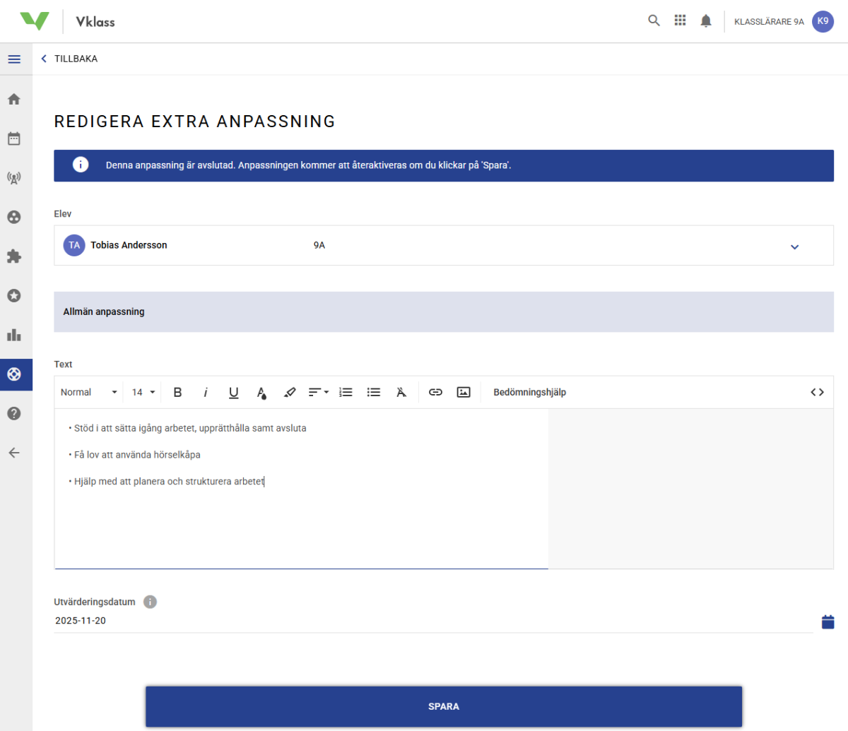The height and width of the screenshot is (731, 848).
Task: Toggle italic formatting
Action: point(206,392)
